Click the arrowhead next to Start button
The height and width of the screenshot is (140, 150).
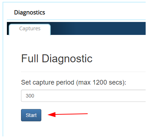[52, 114]
